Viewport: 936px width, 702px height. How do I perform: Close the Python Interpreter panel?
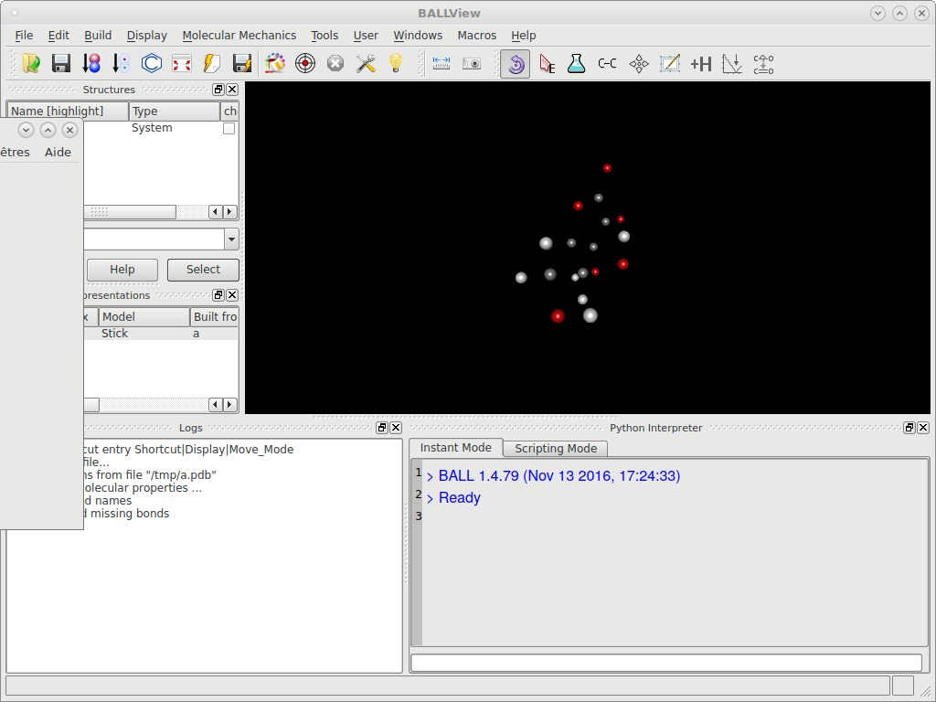(923, 428)
